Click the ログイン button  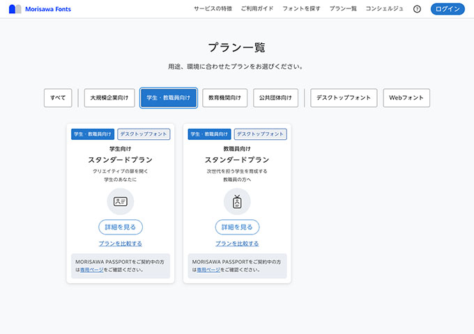click(448, 9)
